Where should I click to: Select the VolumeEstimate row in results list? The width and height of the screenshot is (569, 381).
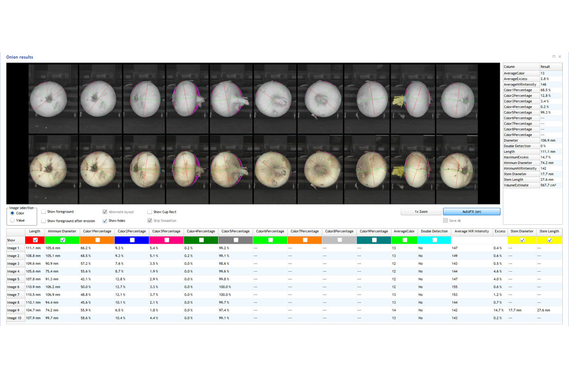pyautogui.click(x=532, y=186)
